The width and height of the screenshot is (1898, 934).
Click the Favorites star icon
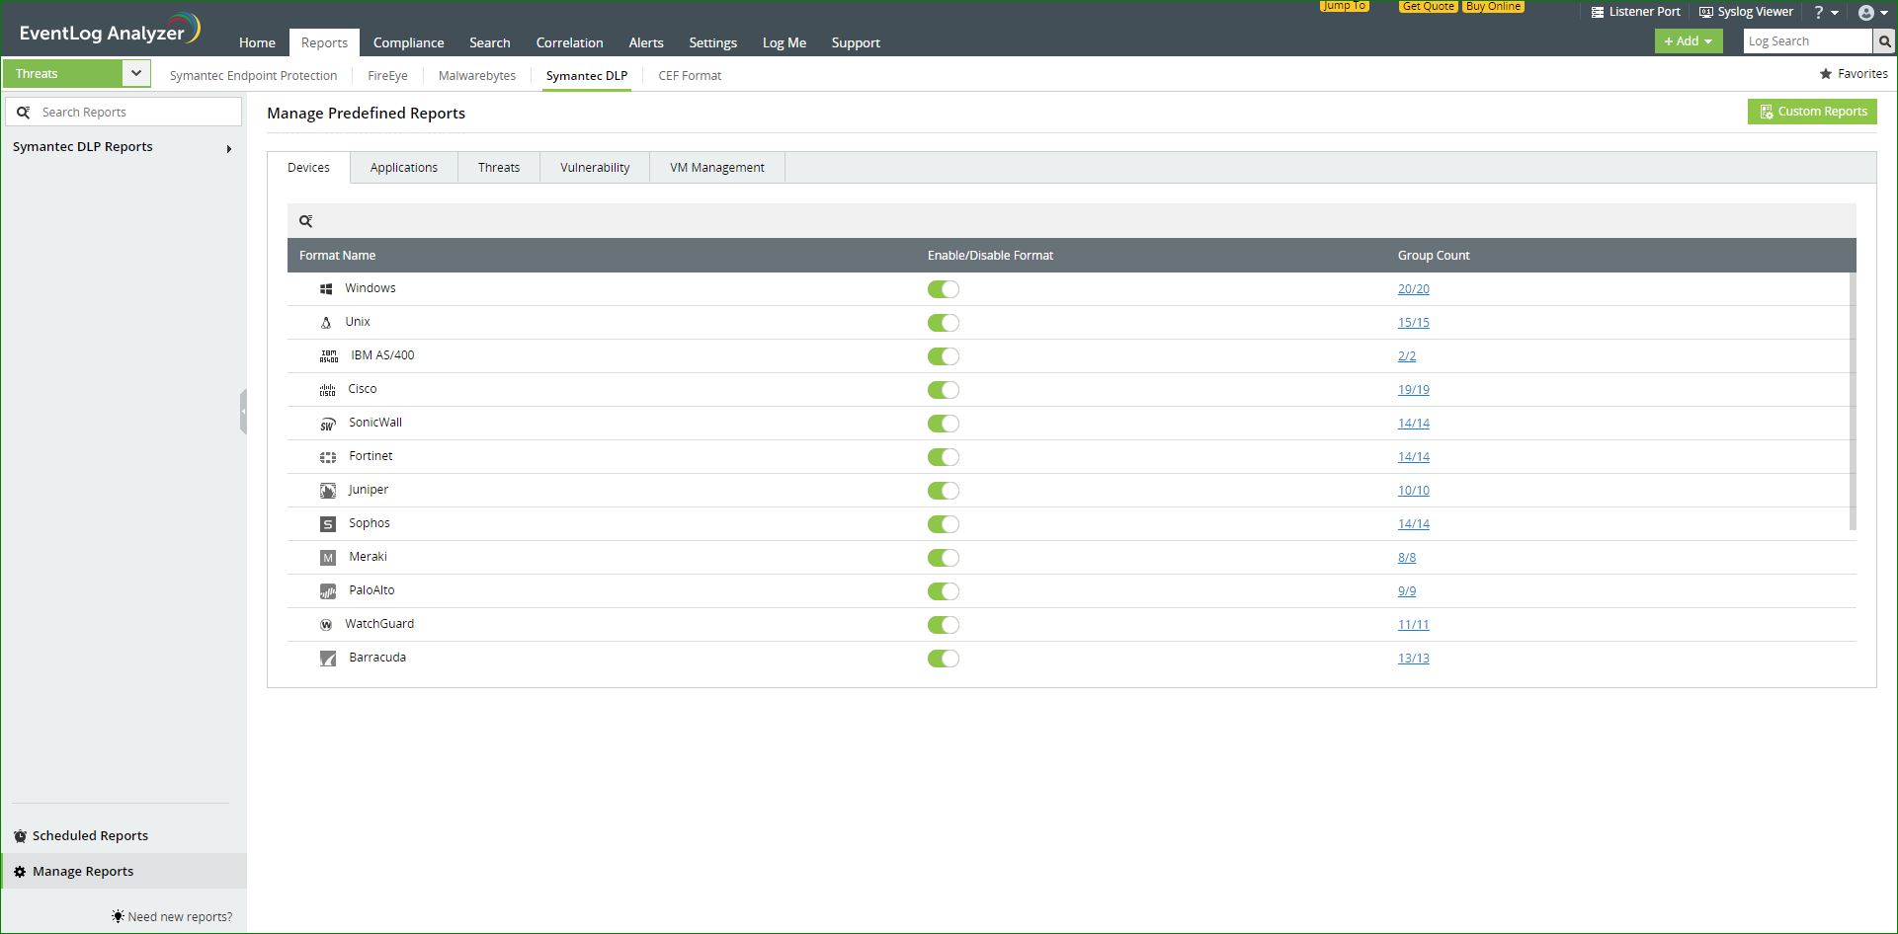[x=1825, y=74]
